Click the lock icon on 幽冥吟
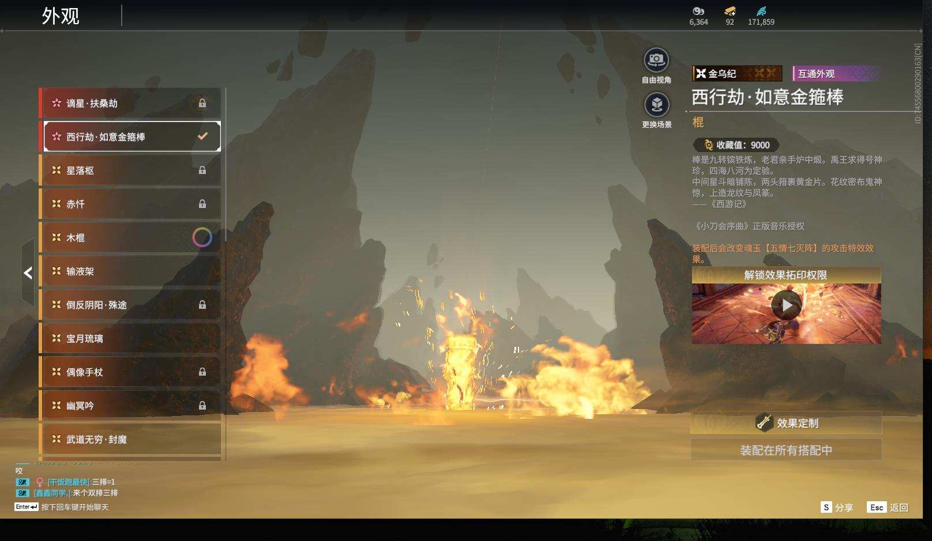 202,406
